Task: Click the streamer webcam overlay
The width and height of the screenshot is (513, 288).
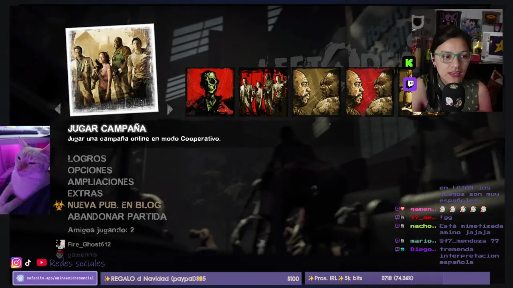Action: [457, 60]
